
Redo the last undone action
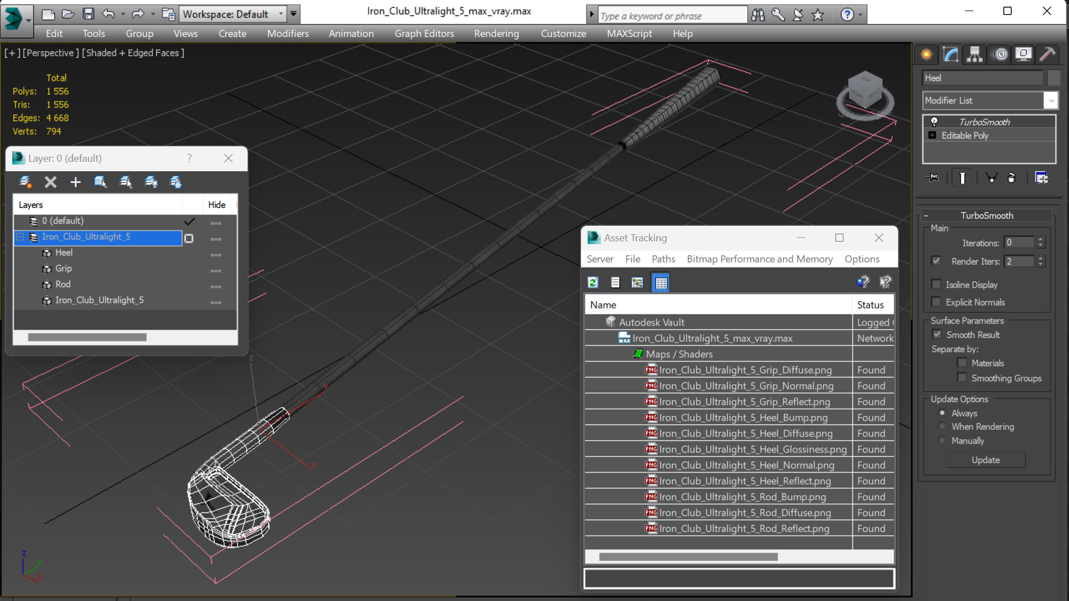click(137, 14)
